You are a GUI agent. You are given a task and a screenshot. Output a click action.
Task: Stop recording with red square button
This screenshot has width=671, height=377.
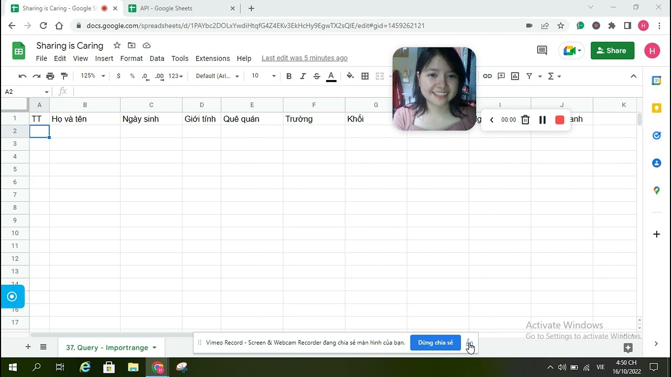pos(559,120)
